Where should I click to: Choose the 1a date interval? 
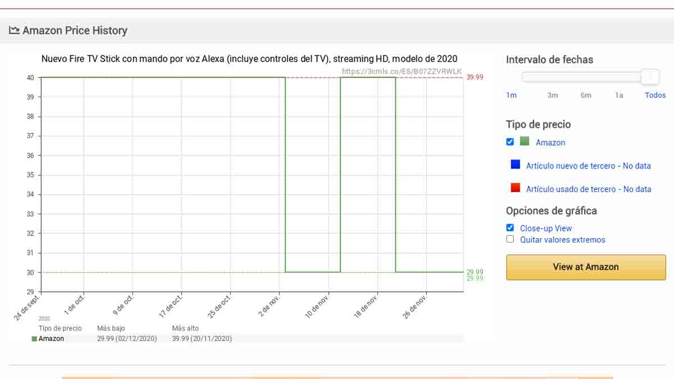[618, 95]
